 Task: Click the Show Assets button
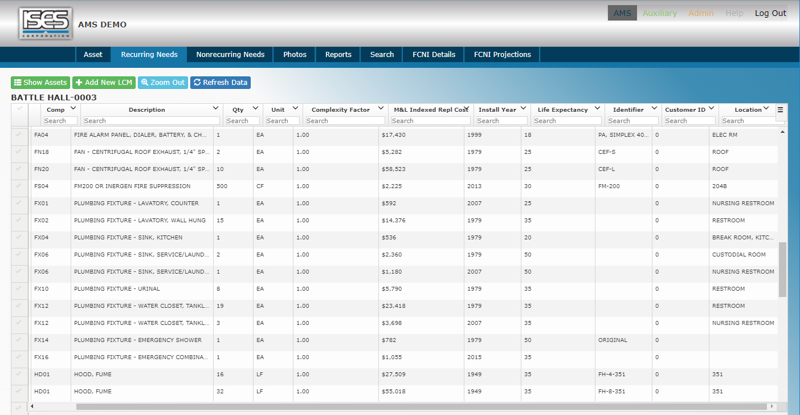[x=40, y=83]
